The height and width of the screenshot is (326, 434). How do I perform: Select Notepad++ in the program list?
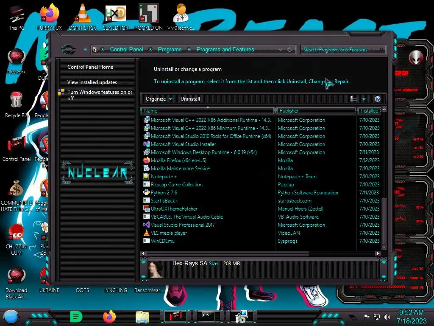click(x=164, y=176)
